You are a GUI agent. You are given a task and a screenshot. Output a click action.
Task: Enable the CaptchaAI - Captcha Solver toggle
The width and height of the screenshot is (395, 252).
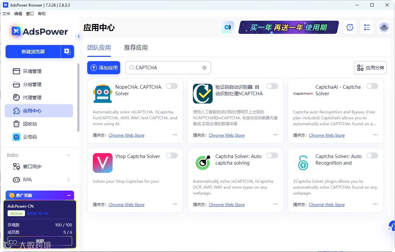pyautogui.click(x=372, y=86)
